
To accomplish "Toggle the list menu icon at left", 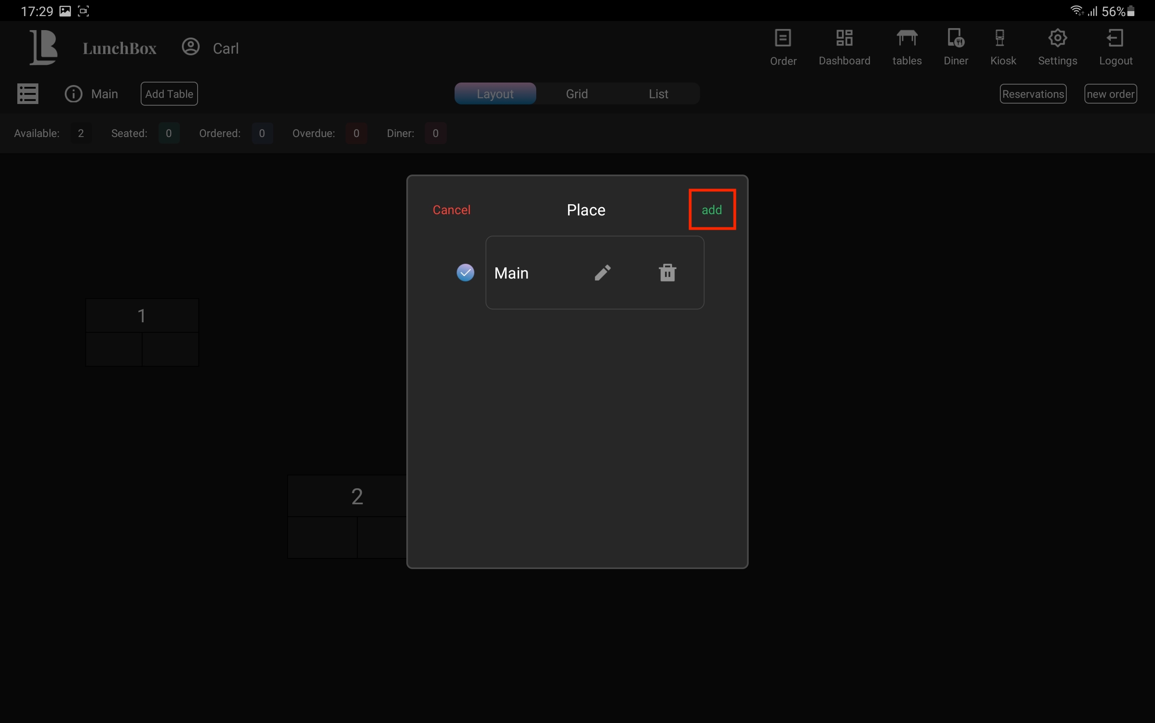I will (28, 94).
